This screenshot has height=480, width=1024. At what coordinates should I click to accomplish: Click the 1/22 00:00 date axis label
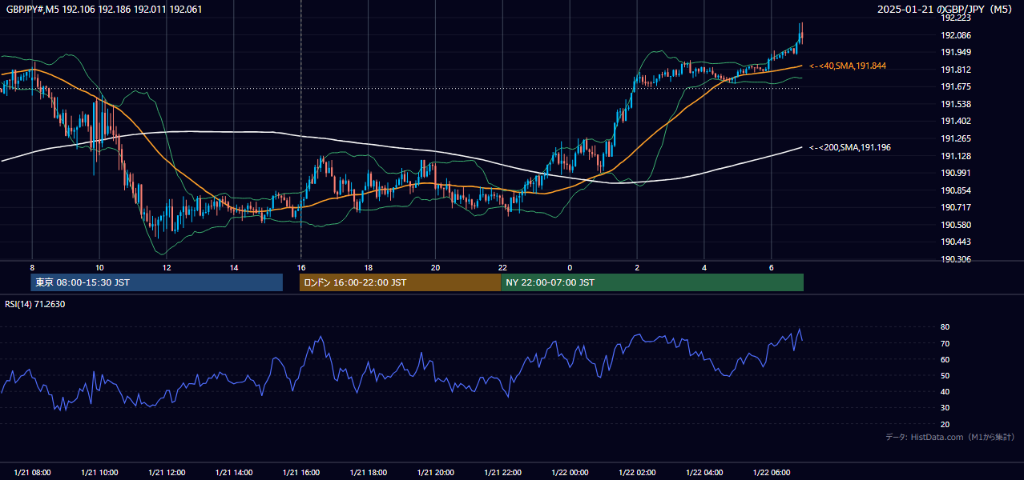[570, 473]
